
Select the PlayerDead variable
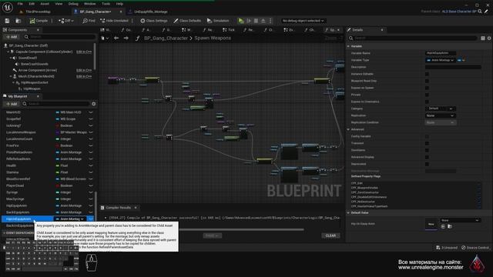(15, 185)
